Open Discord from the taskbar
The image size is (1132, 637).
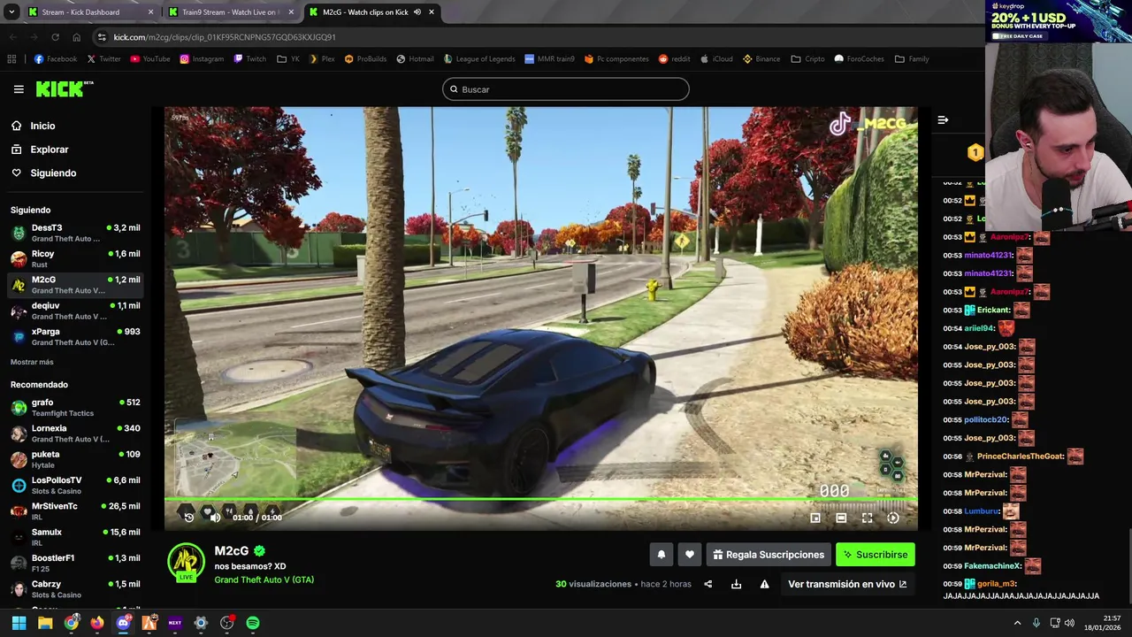point(123,623)
